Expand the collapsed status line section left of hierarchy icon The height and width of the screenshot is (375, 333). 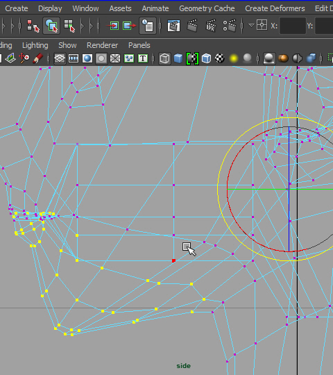pos(12,26)
